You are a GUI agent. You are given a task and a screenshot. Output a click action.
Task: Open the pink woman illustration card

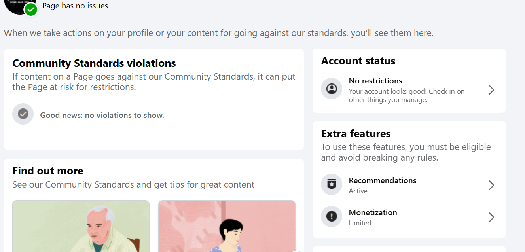coord(227,226)
